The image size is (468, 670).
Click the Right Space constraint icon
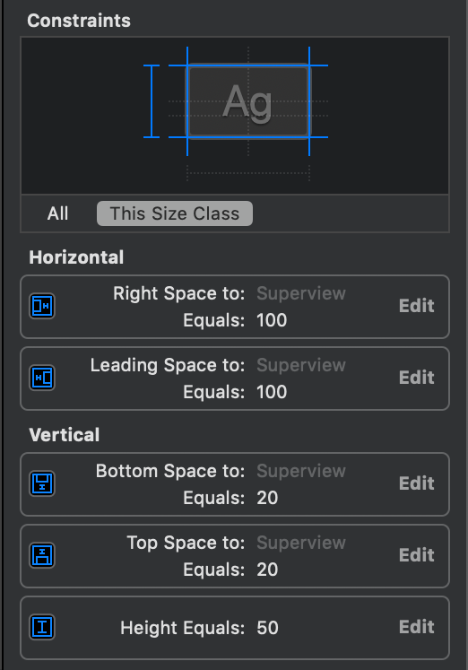click(42, 306)
